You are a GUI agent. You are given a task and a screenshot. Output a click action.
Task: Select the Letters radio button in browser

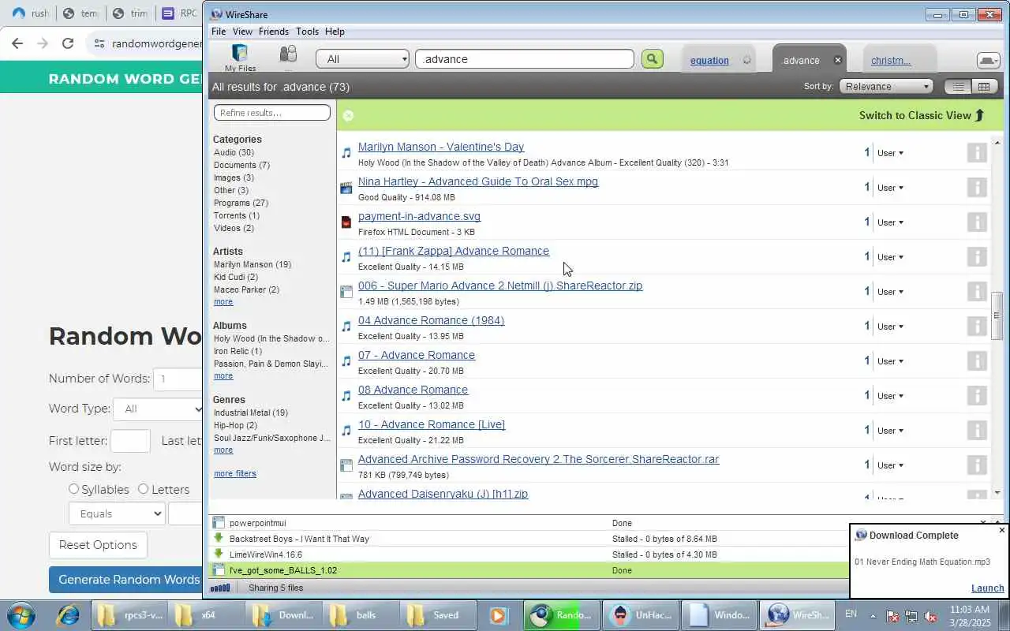(143, 489)
